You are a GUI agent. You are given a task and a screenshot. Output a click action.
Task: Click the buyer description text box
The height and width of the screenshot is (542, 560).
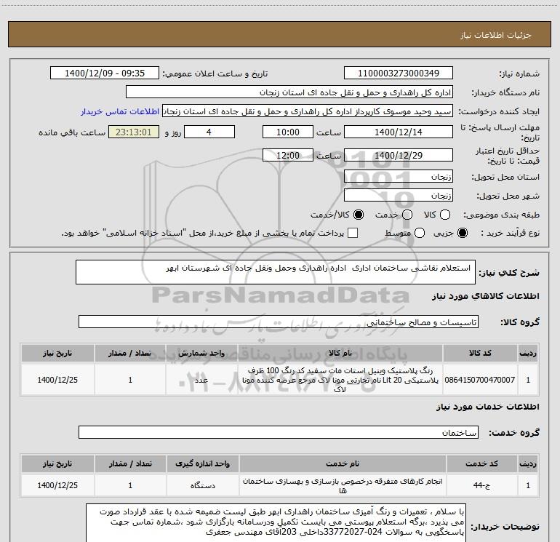click(x=276, y=523)
